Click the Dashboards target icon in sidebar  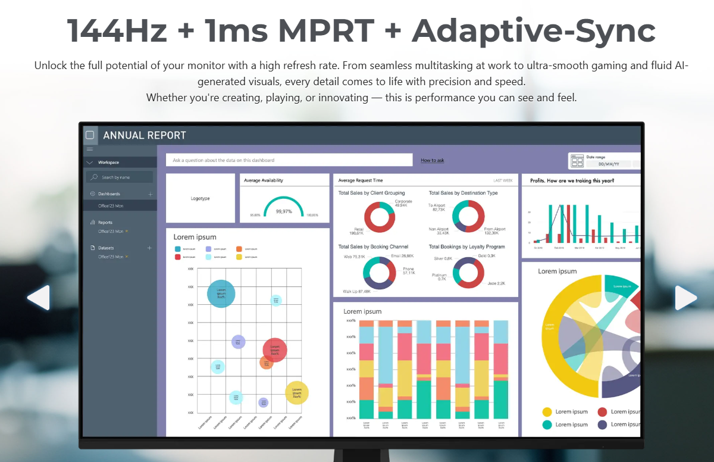point(93,194)
